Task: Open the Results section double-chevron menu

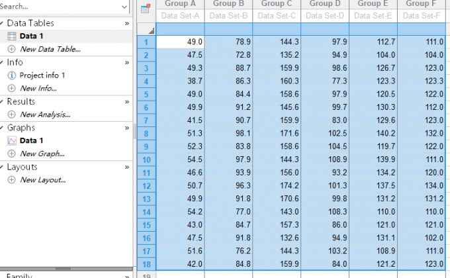Action: point(127,102)
